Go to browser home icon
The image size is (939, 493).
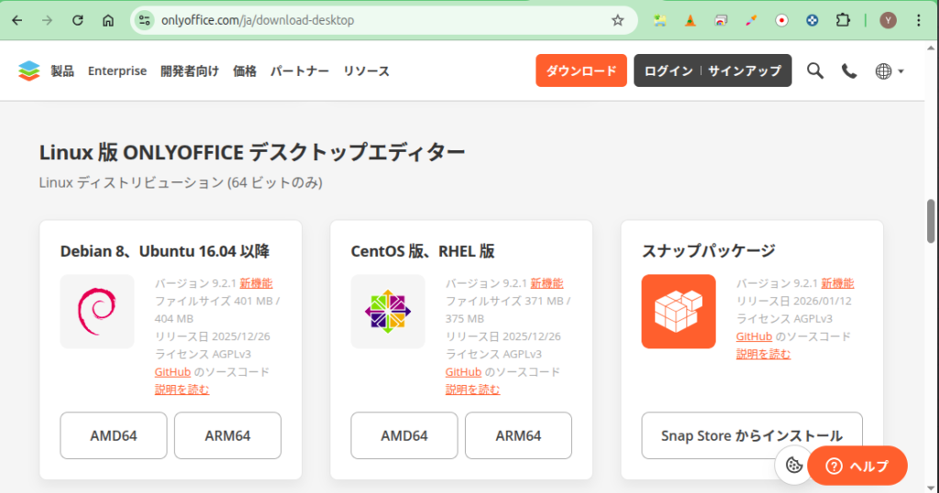pos(108,20)
